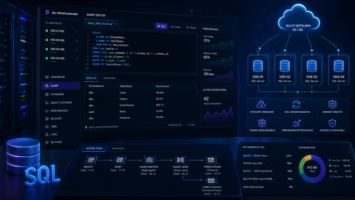The height and width of the screenshot is (200, 355).
Task: Click the SORT node icon in plan
Action: 120,160
